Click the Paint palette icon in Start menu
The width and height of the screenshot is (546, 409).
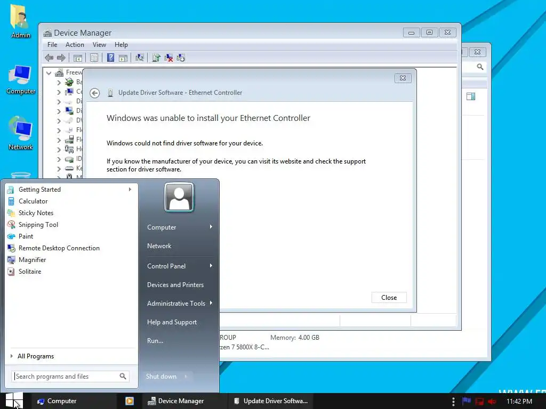click(11, 236)
